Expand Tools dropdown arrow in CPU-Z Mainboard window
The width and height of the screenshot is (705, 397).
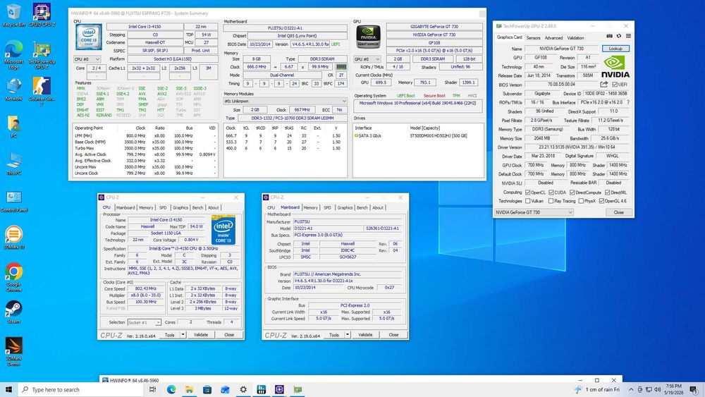click(x=348, y=334)
